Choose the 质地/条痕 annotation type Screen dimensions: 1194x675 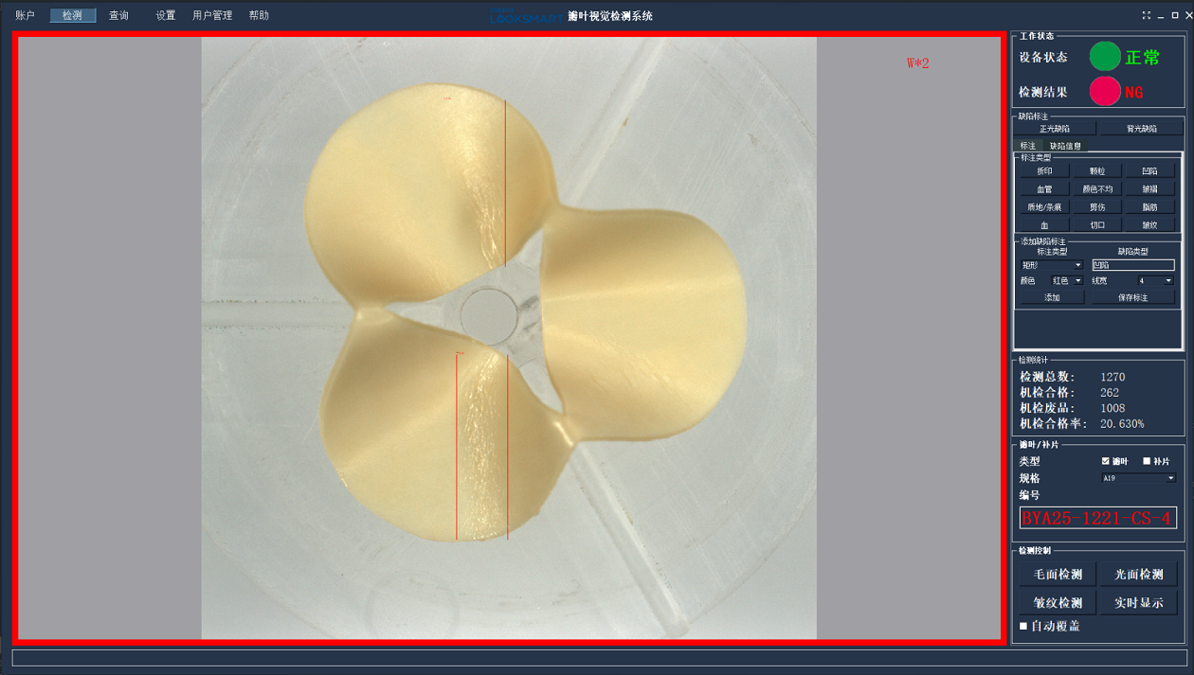tap(1044, 207)
